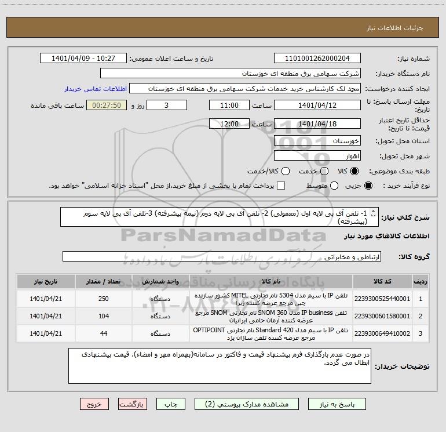Click the validity time field 12:00

229,124
